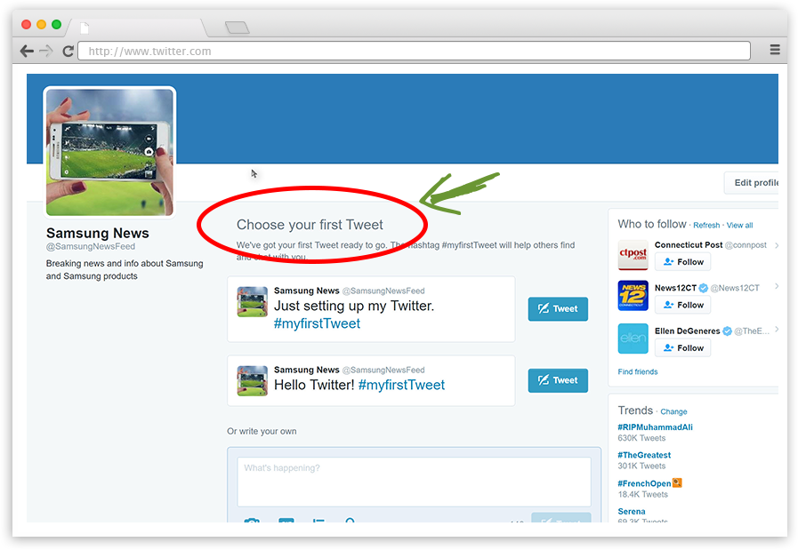798x550 pixels.
Task: Click Samsung News name in 'Hello Twitter!' tweet
Action: pos(306,370)
